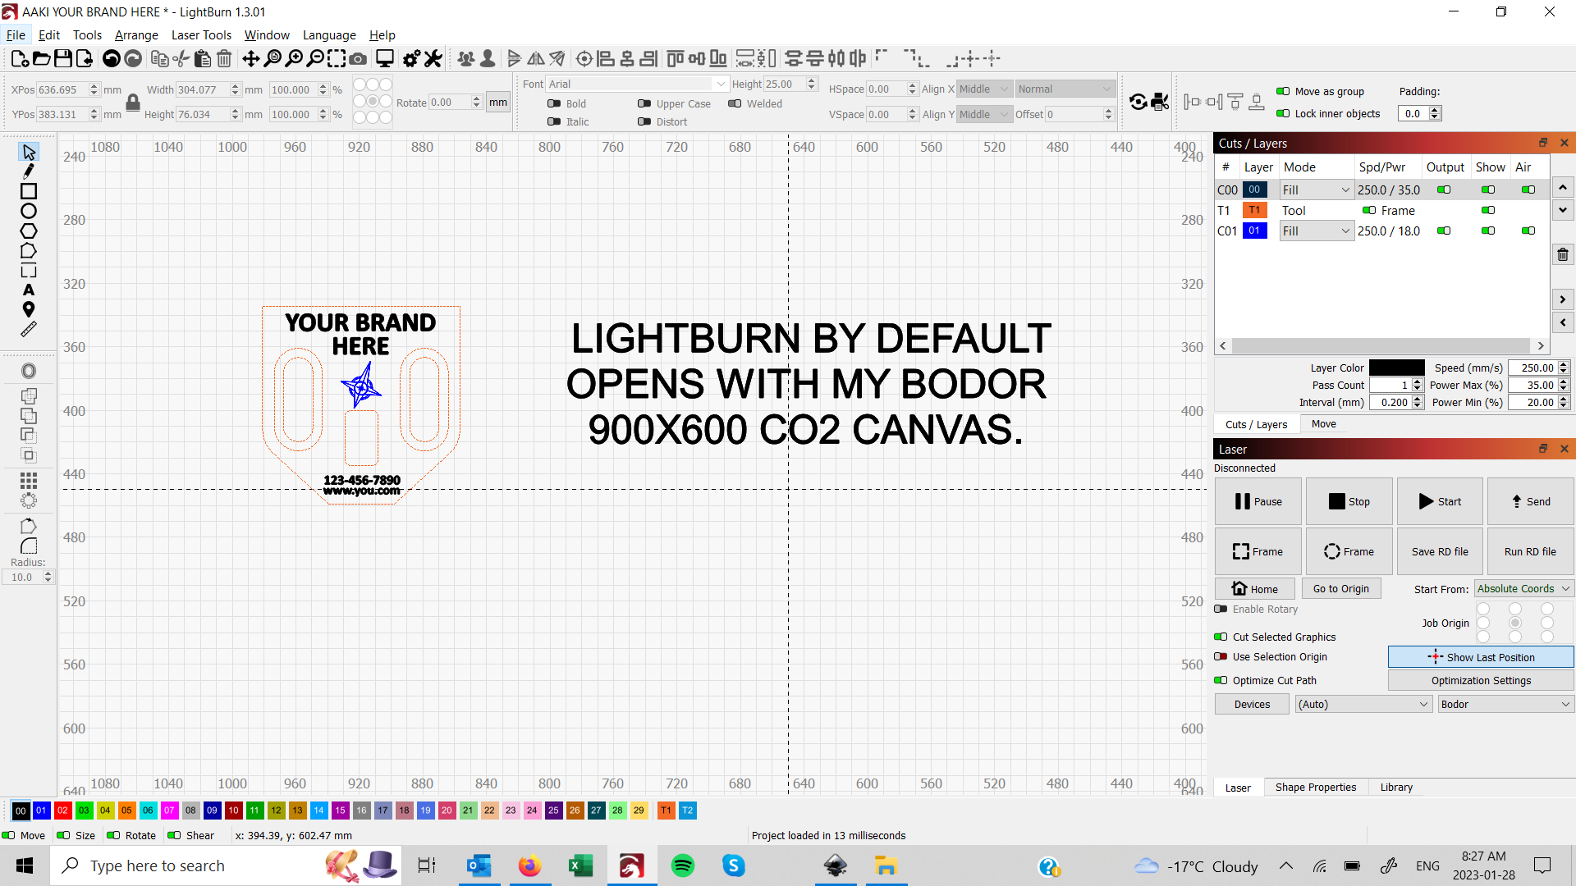1576x886 pixels.
Task: Switch to the Shape Properties tab
Action: click(x=1316, y=787)
